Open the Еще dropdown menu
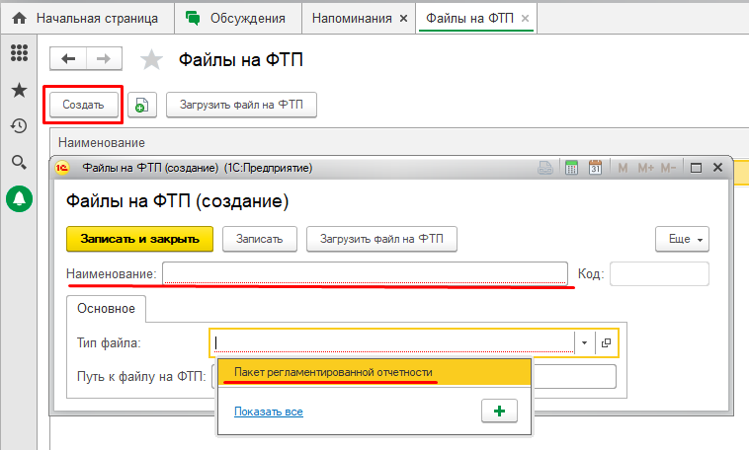Image resolution: width=749 pixels, height=450 pixels. pos(682,239)
